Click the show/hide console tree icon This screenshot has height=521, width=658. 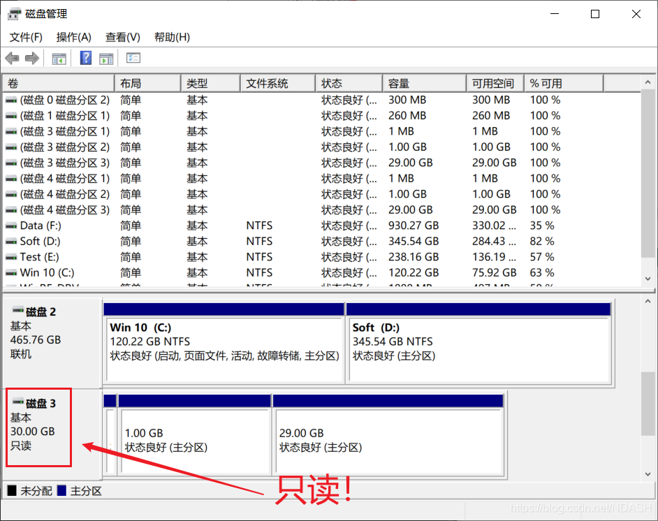click(x=59, y=58)
